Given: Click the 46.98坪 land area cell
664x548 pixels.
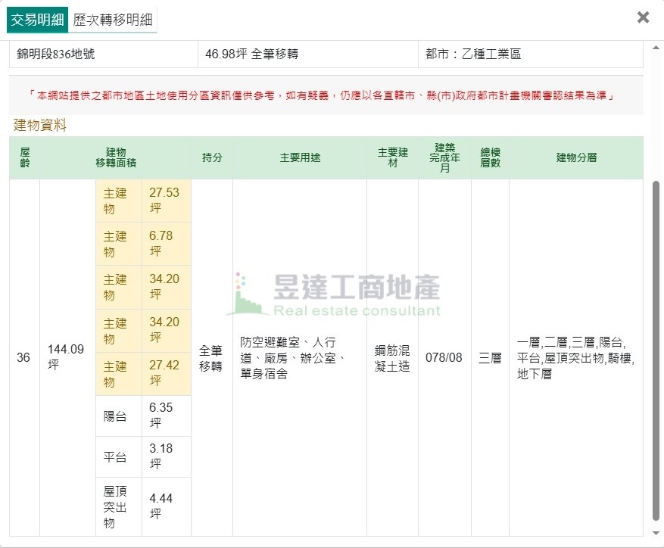Looking at the screenshot, I should coord(251,54).
